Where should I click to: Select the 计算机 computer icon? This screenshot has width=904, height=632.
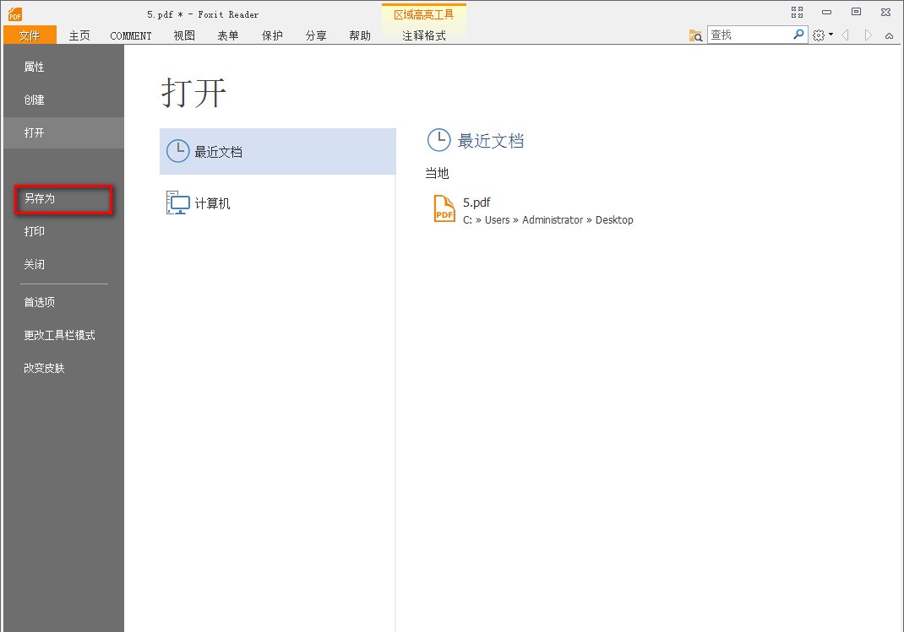[177, 203]
